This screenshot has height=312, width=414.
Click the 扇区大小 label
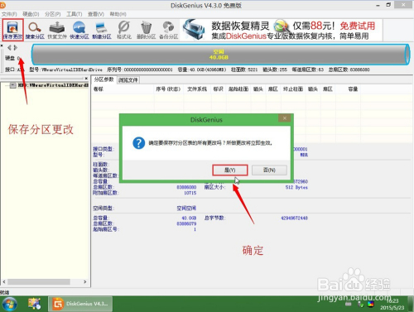[214, 187]
